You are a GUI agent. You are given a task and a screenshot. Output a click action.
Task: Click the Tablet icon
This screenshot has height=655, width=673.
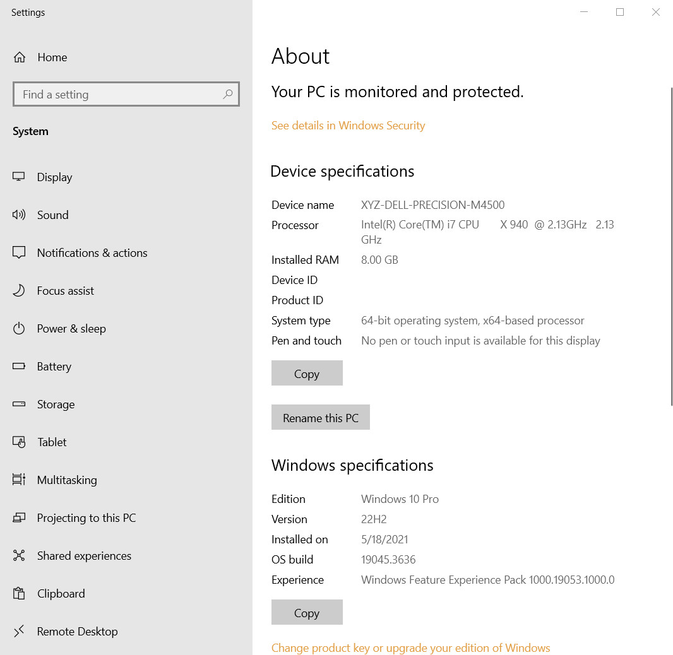pyautogui.click(x=19, y=442)
